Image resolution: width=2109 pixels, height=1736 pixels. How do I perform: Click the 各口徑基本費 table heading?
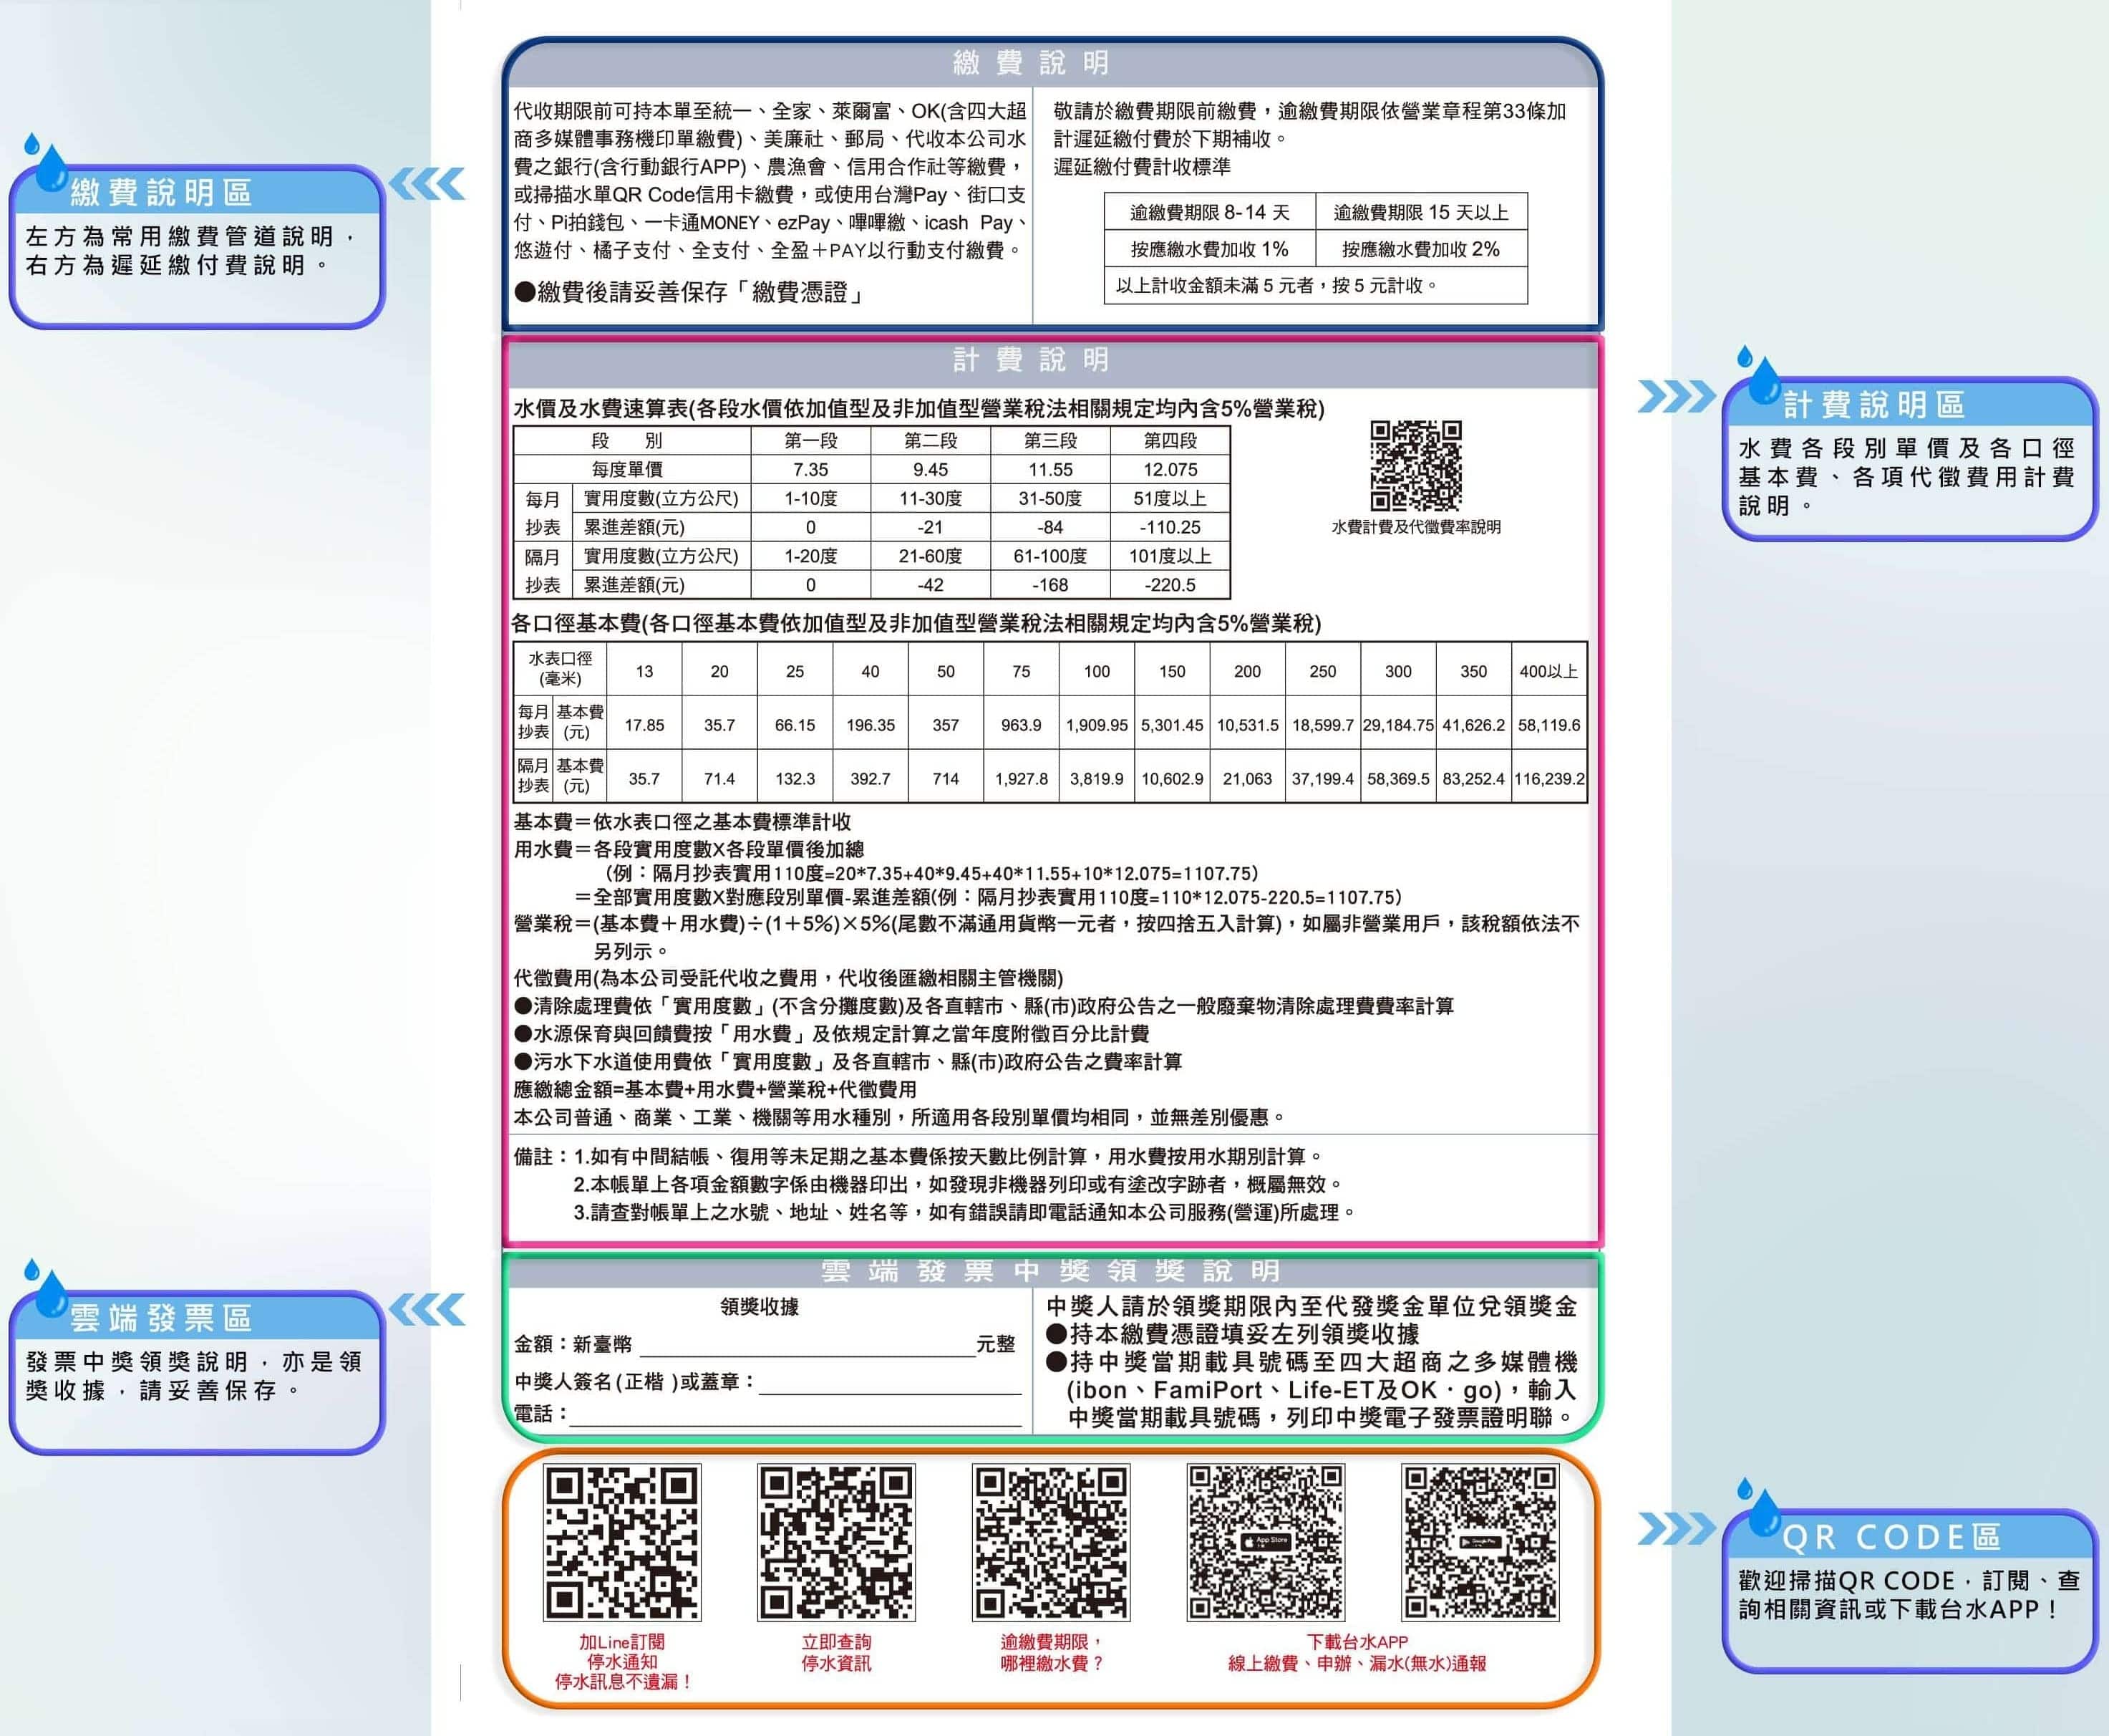pos(916,624)
